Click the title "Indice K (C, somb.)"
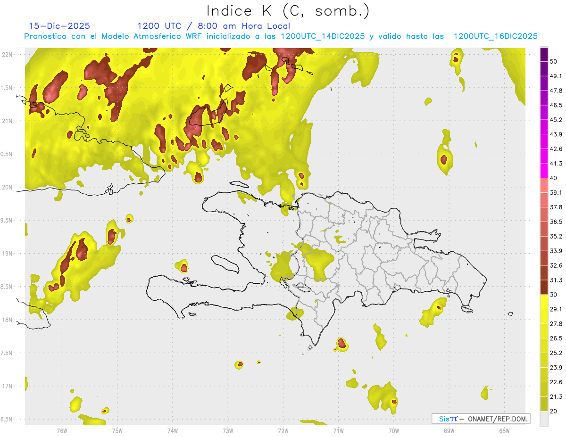Image resolution: width=566 pixels, height=437 pixels. 288,11
